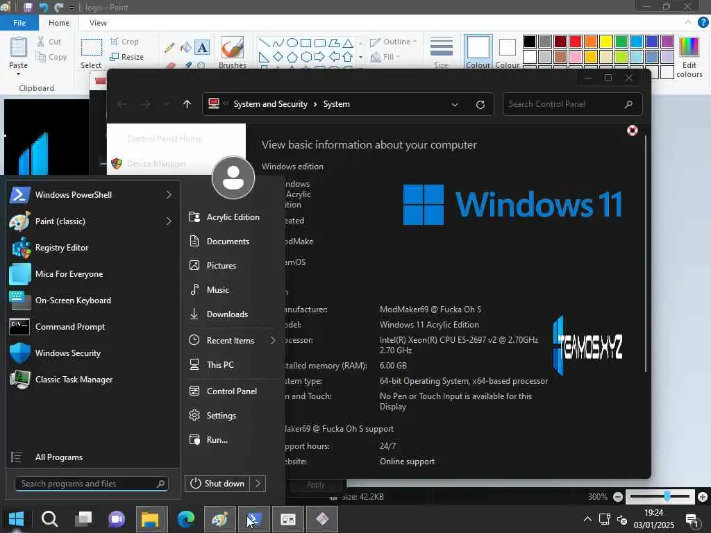Click the Up arrow in Control Panel

(x=187, y=104)
